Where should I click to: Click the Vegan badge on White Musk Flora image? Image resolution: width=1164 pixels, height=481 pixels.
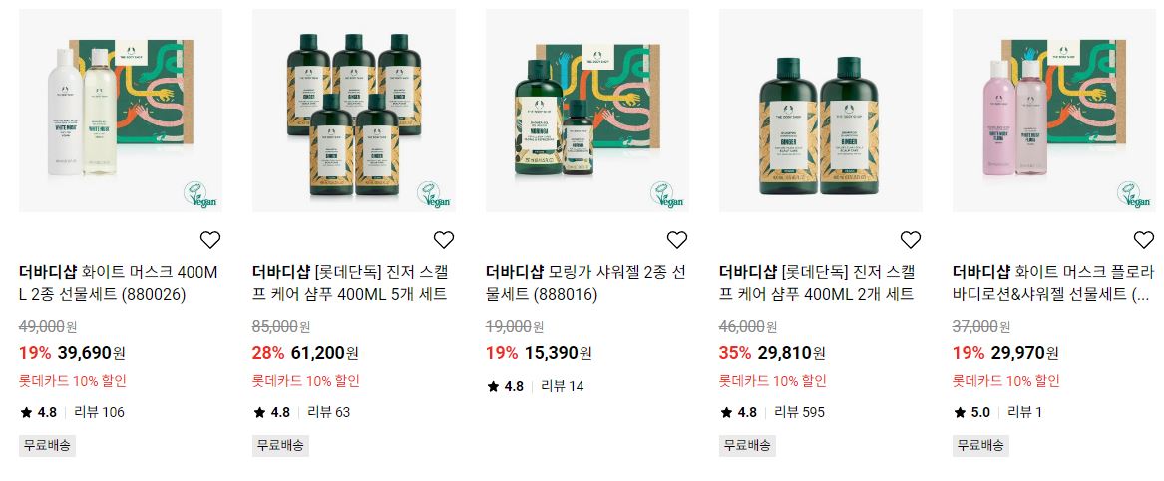point(1133,194)
